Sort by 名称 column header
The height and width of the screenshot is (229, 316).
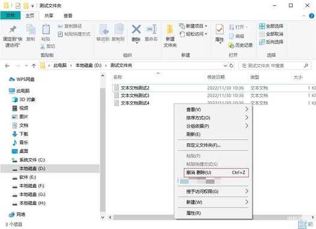click(118, 77)
